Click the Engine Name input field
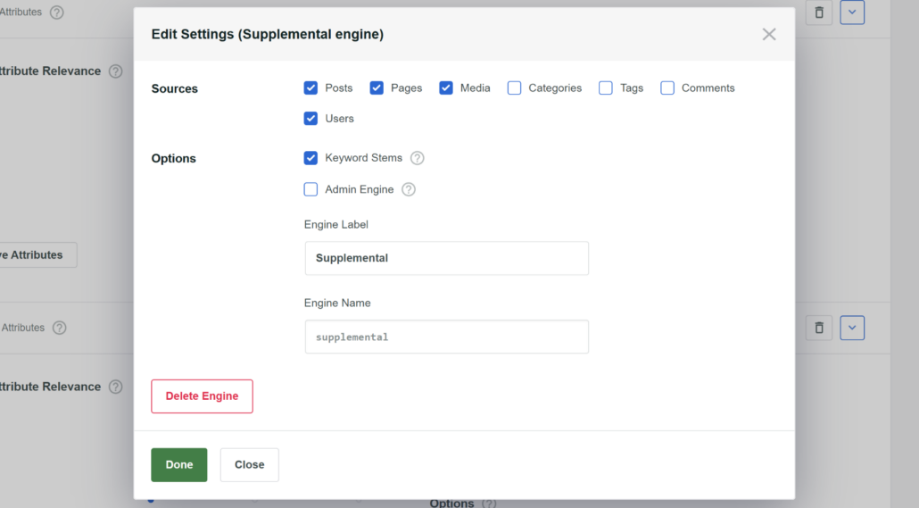This screenshot has height=508, width=919. pyautogui.click(x=447, y=337)
